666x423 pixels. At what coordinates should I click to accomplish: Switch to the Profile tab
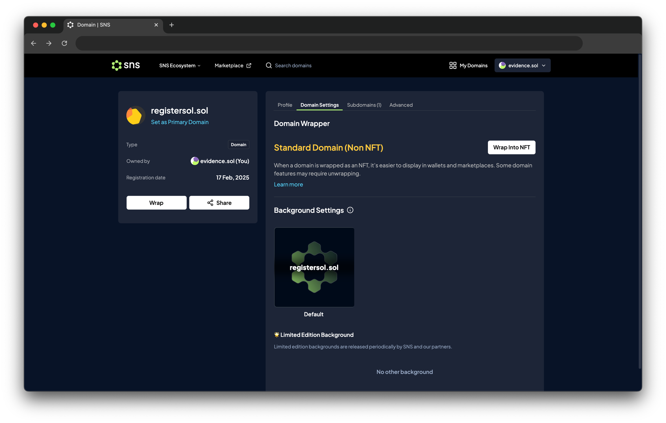[x=285, y=105]
